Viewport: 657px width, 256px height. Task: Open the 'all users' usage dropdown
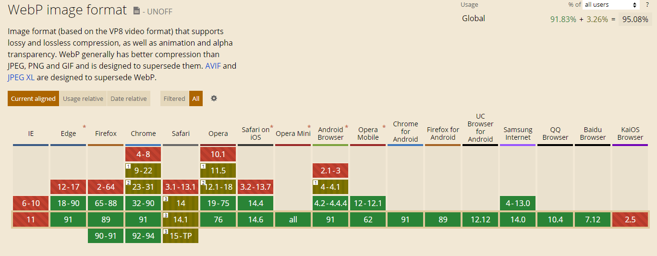[610, 5]
